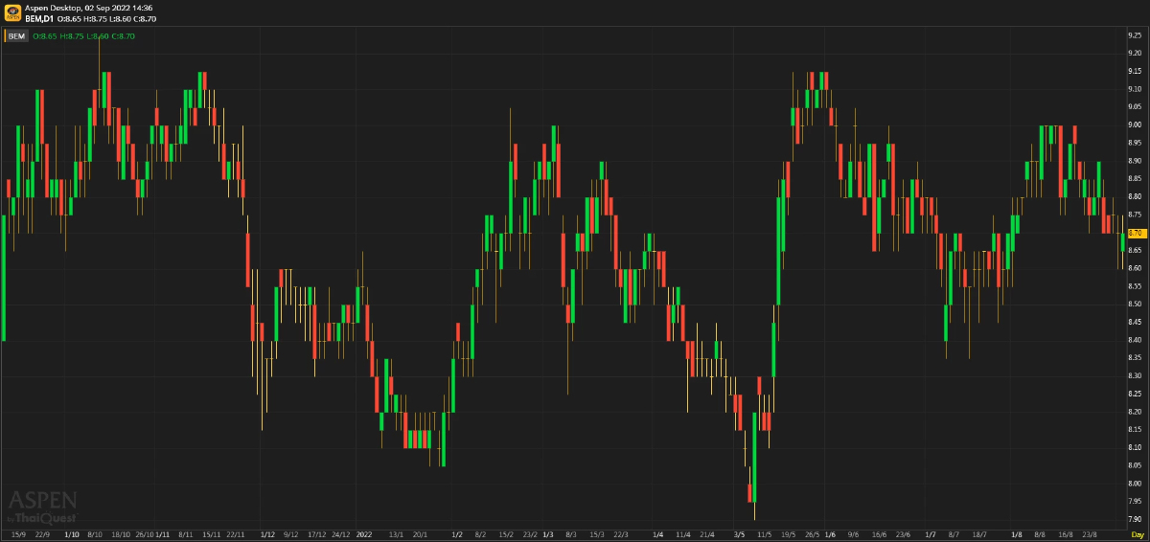Click the 8.00 level on price axis
Viewport: 1150px width, 542px height.
coord(1135,484)
